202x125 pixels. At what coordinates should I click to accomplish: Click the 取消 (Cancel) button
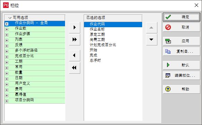[x=181, y=27]
